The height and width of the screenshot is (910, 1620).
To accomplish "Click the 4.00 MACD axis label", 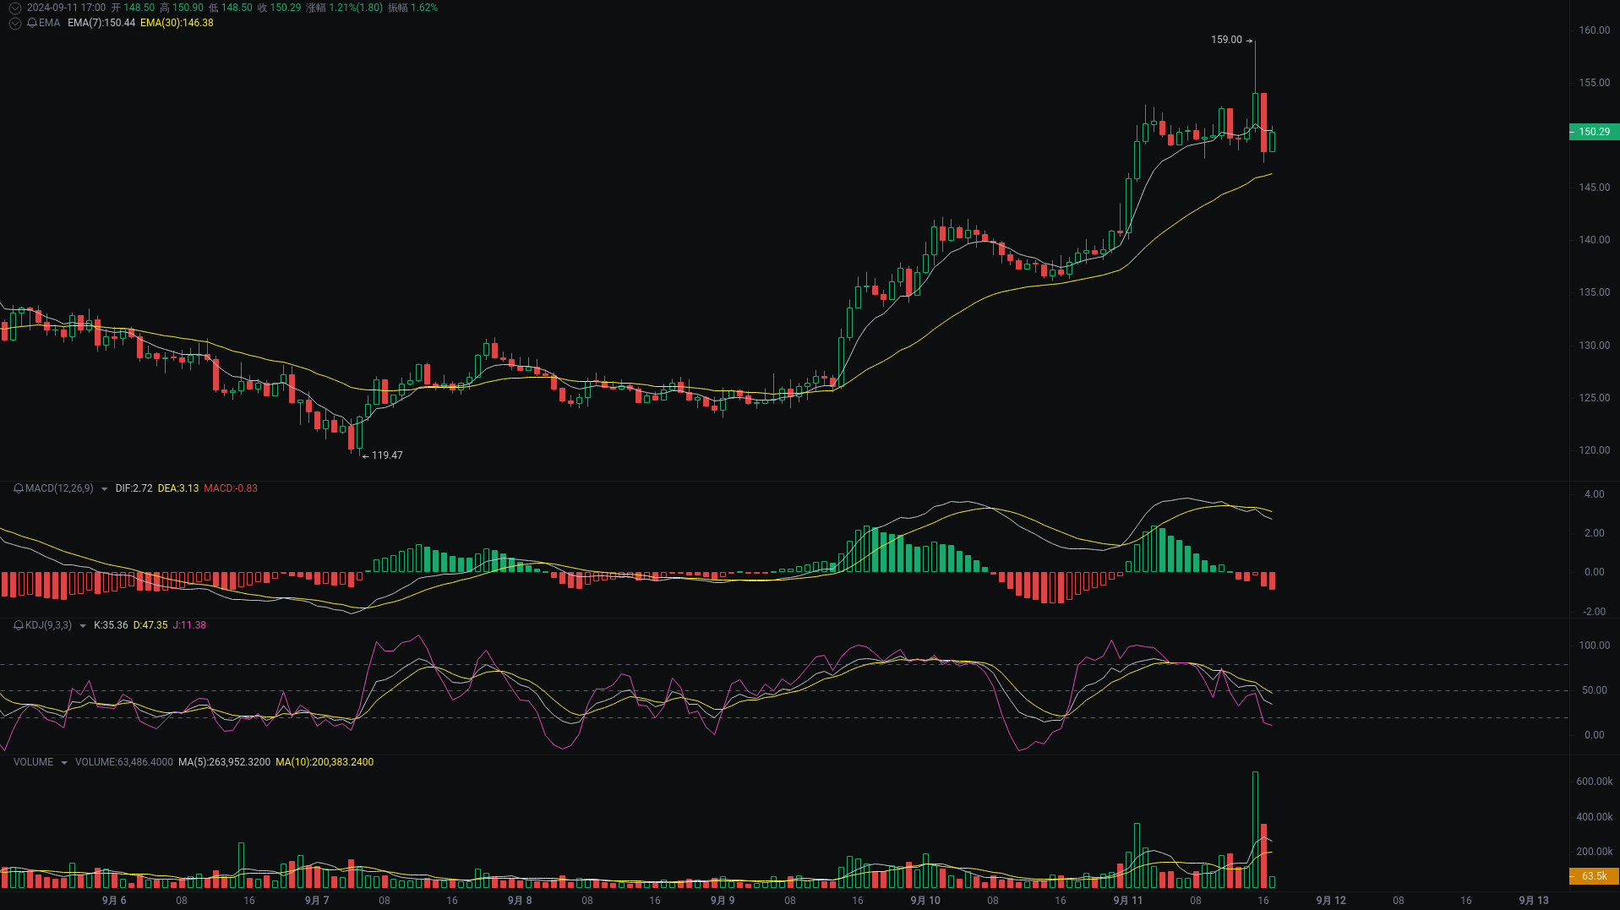I will (x=1595, y=494).
